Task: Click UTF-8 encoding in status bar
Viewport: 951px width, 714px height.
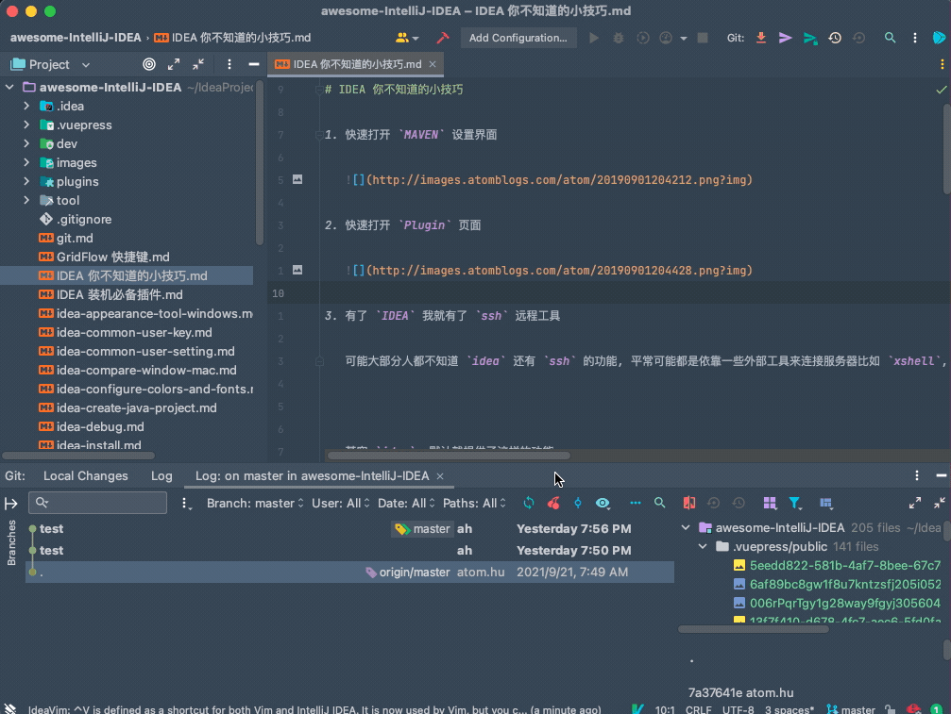Action: (x=739, y=709)
